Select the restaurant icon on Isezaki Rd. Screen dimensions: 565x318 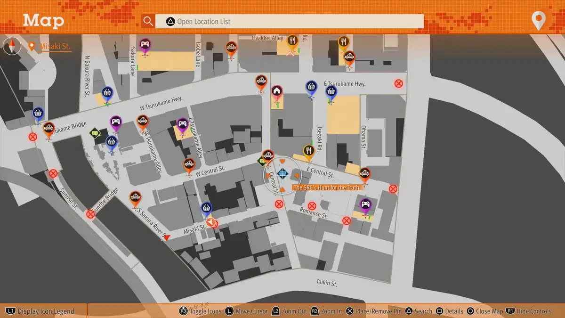pos(308,151)
